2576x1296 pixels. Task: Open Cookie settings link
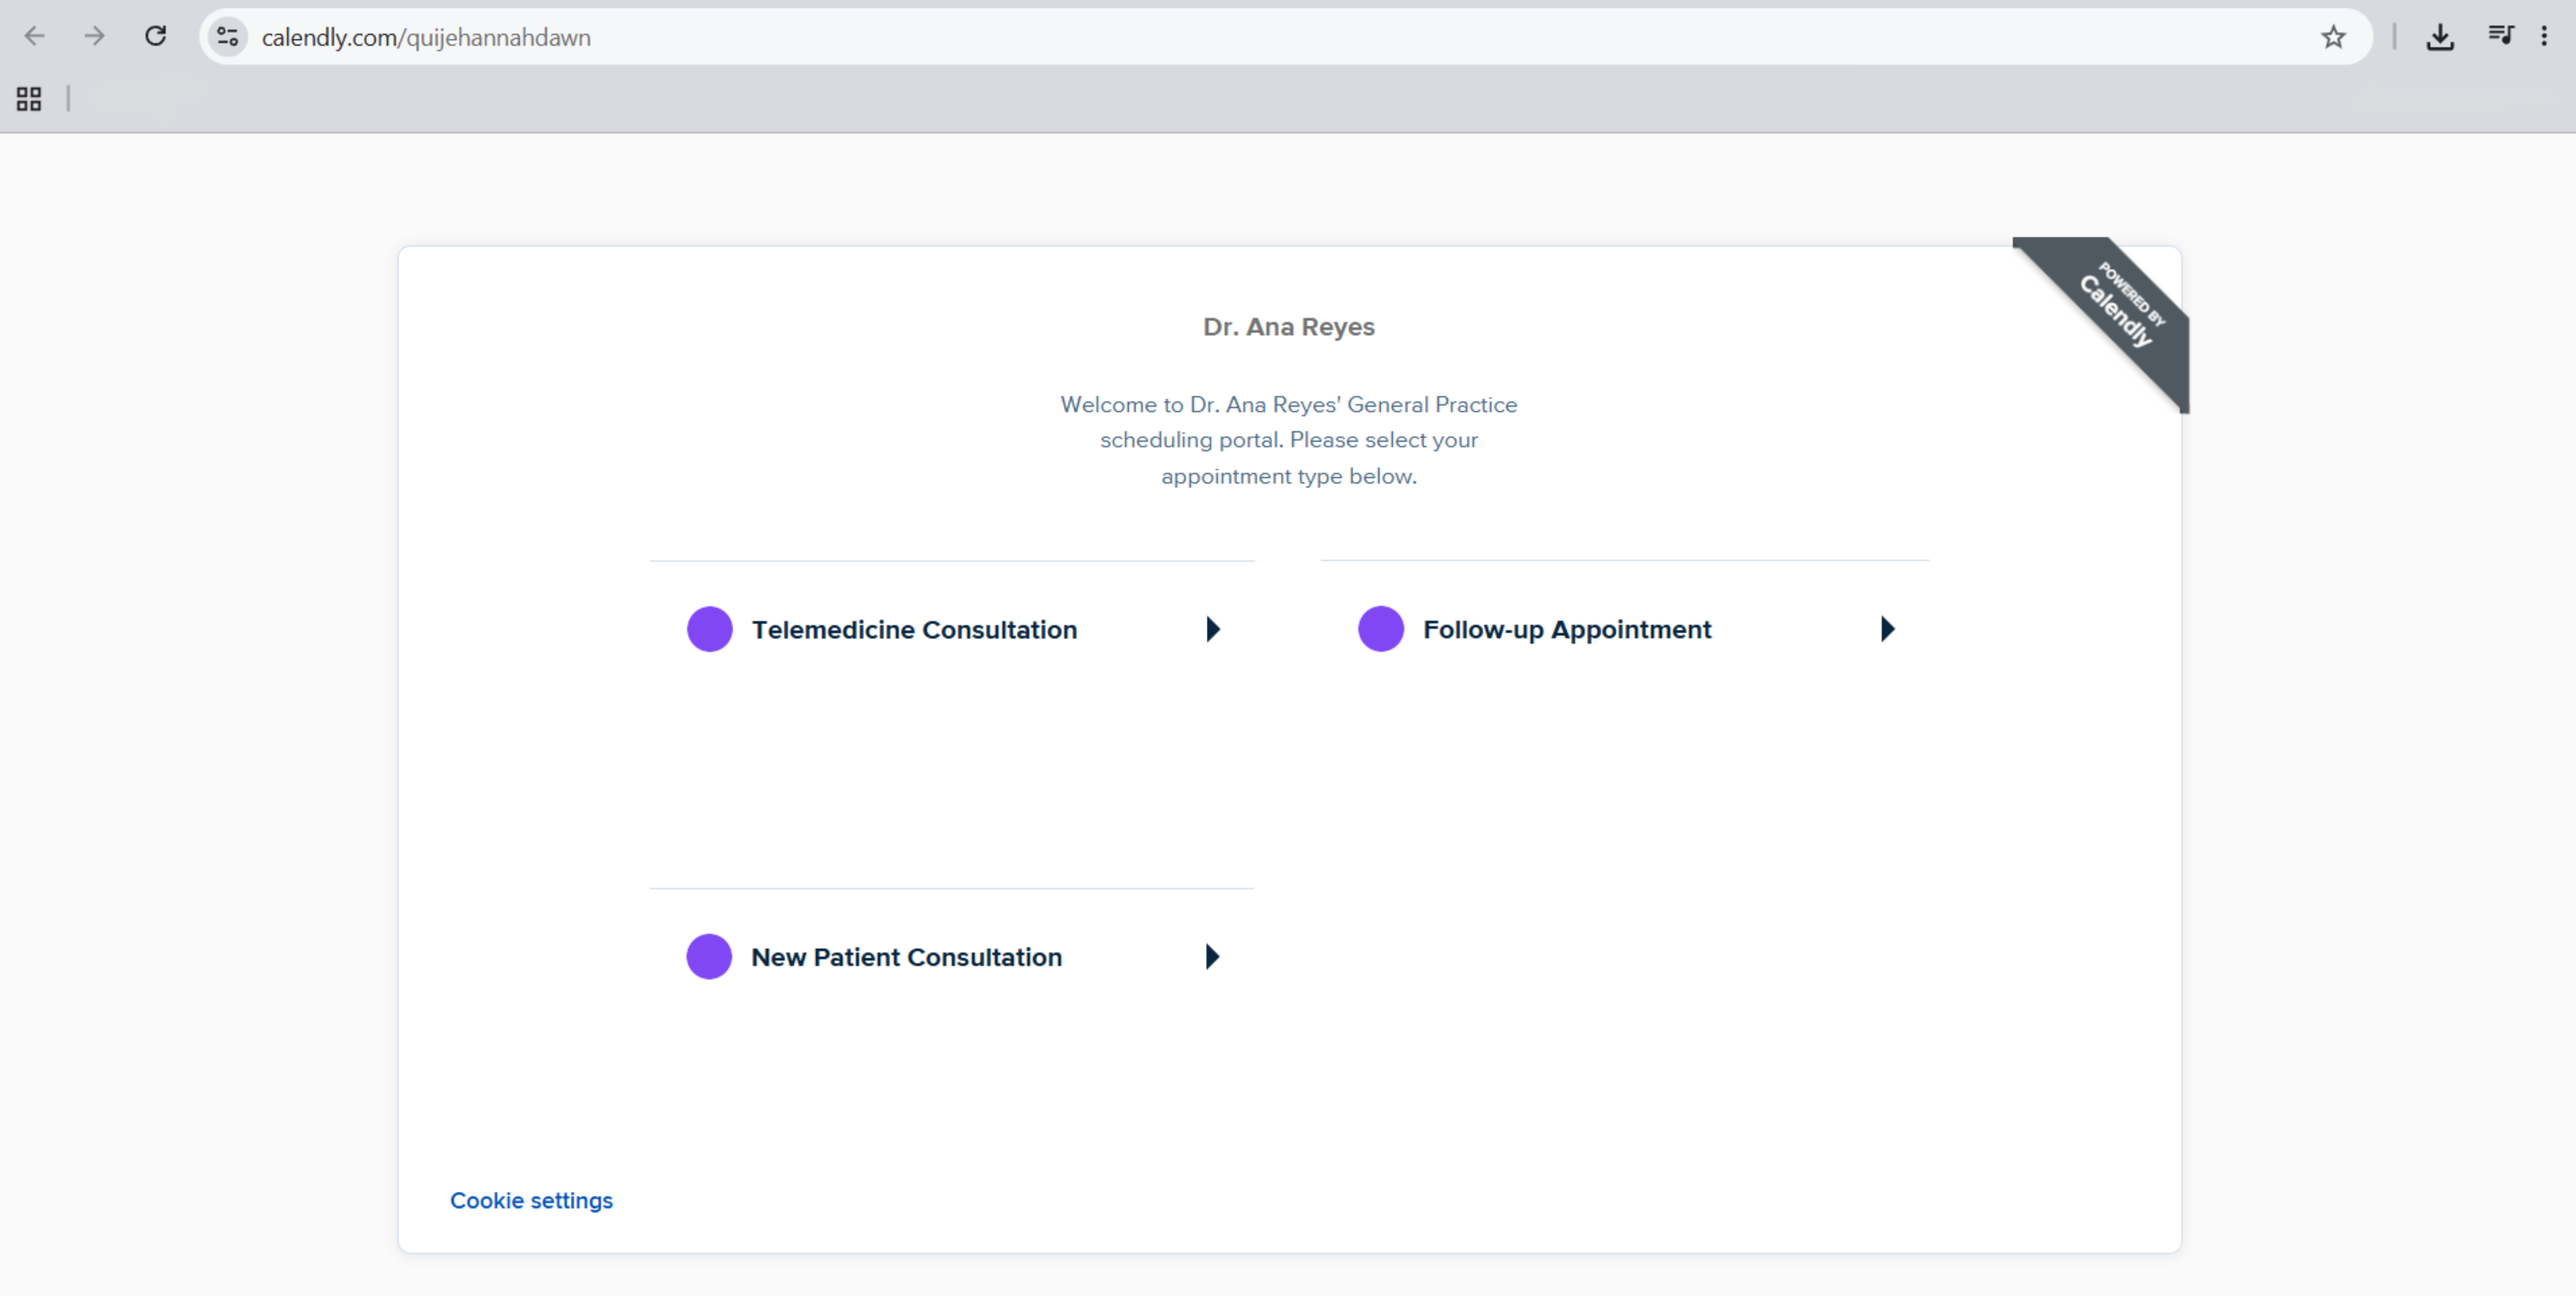pyautogui.click(x=531, y=1200)
